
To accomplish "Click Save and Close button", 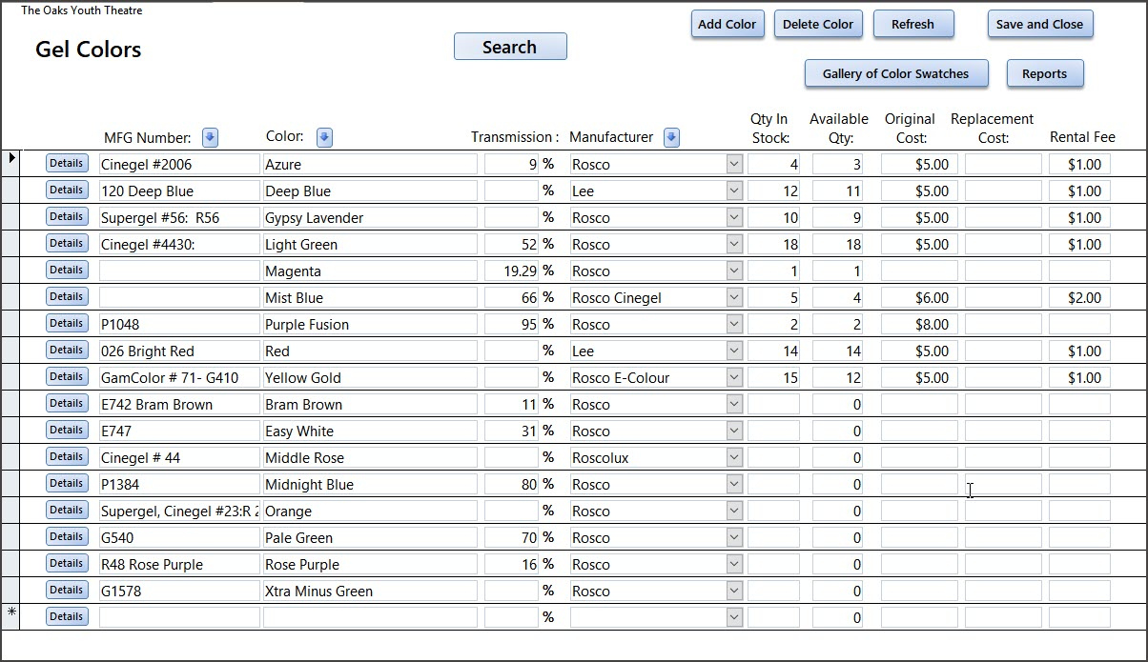I will (1040, 24).
